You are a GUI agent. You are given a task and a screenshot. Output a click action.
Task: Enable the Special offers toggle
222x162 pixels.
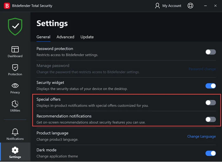pyautogui.click(x=211, y=103)
